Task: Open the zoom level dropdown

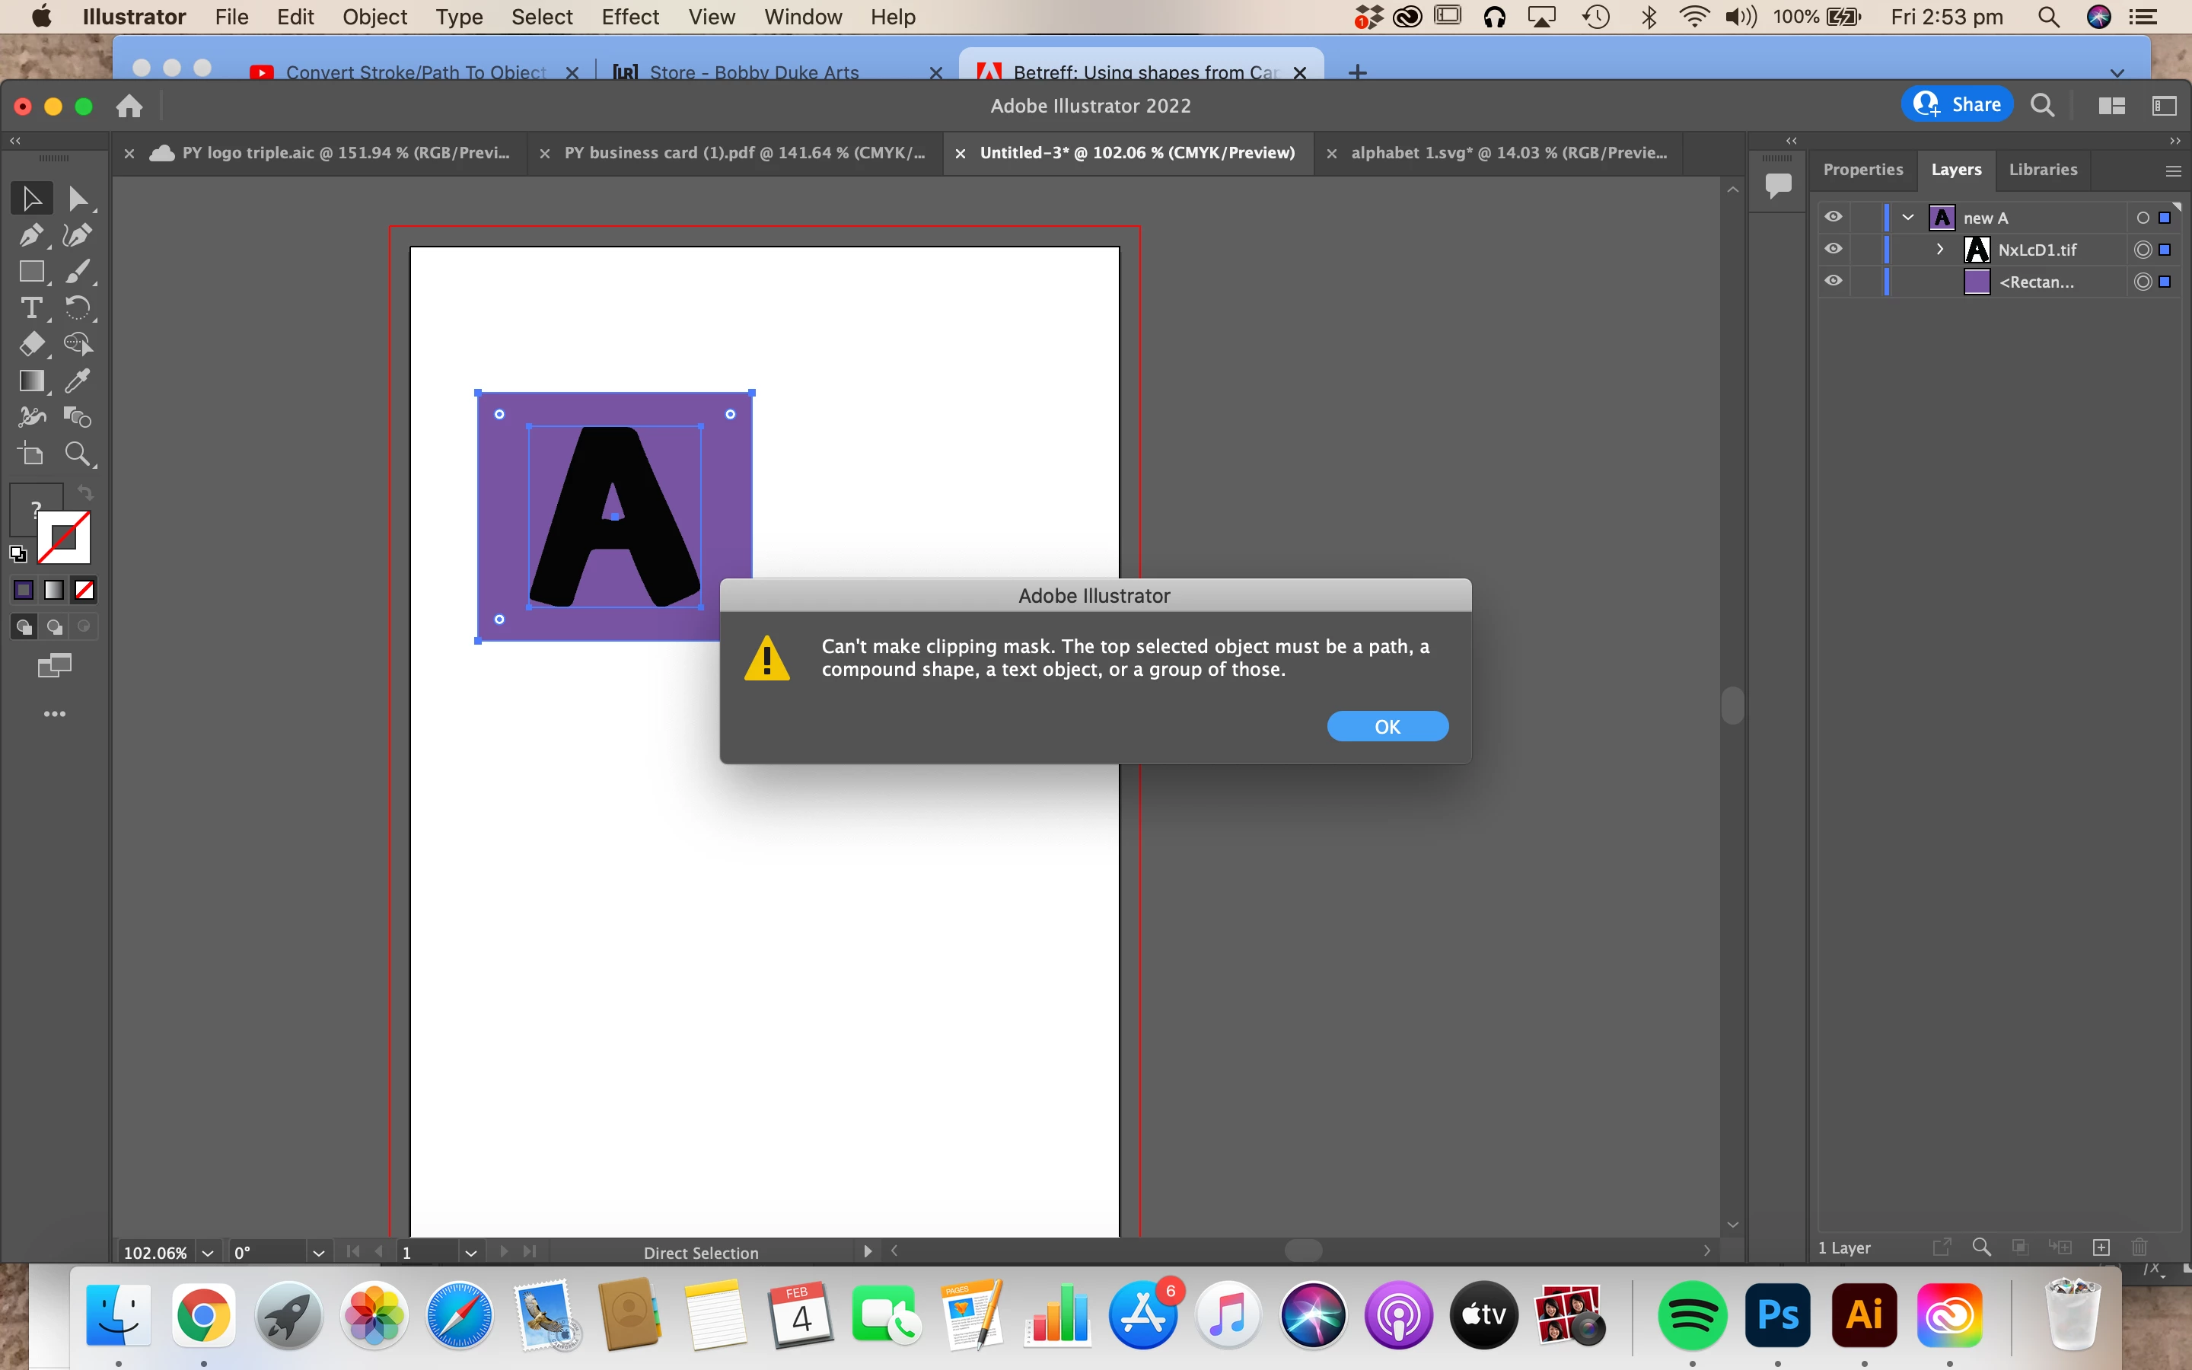Action: tap(208, 1252)
